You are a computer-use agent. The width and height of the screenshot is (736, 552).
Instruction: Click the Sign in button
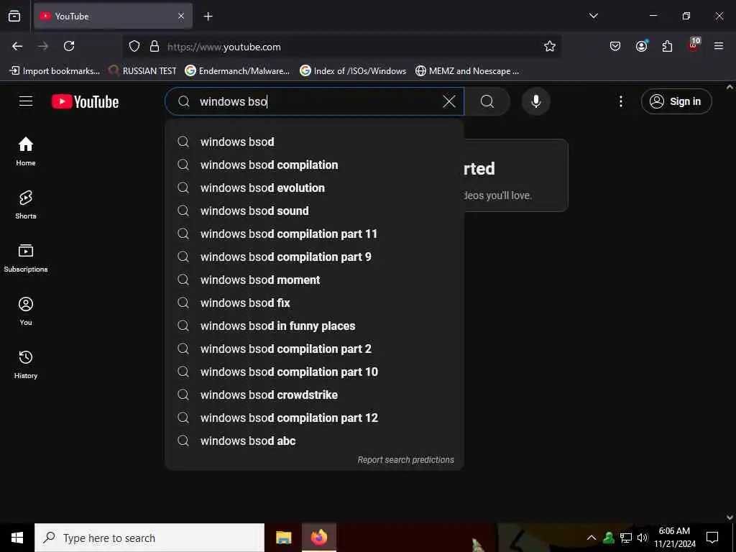tap(676, 101)
